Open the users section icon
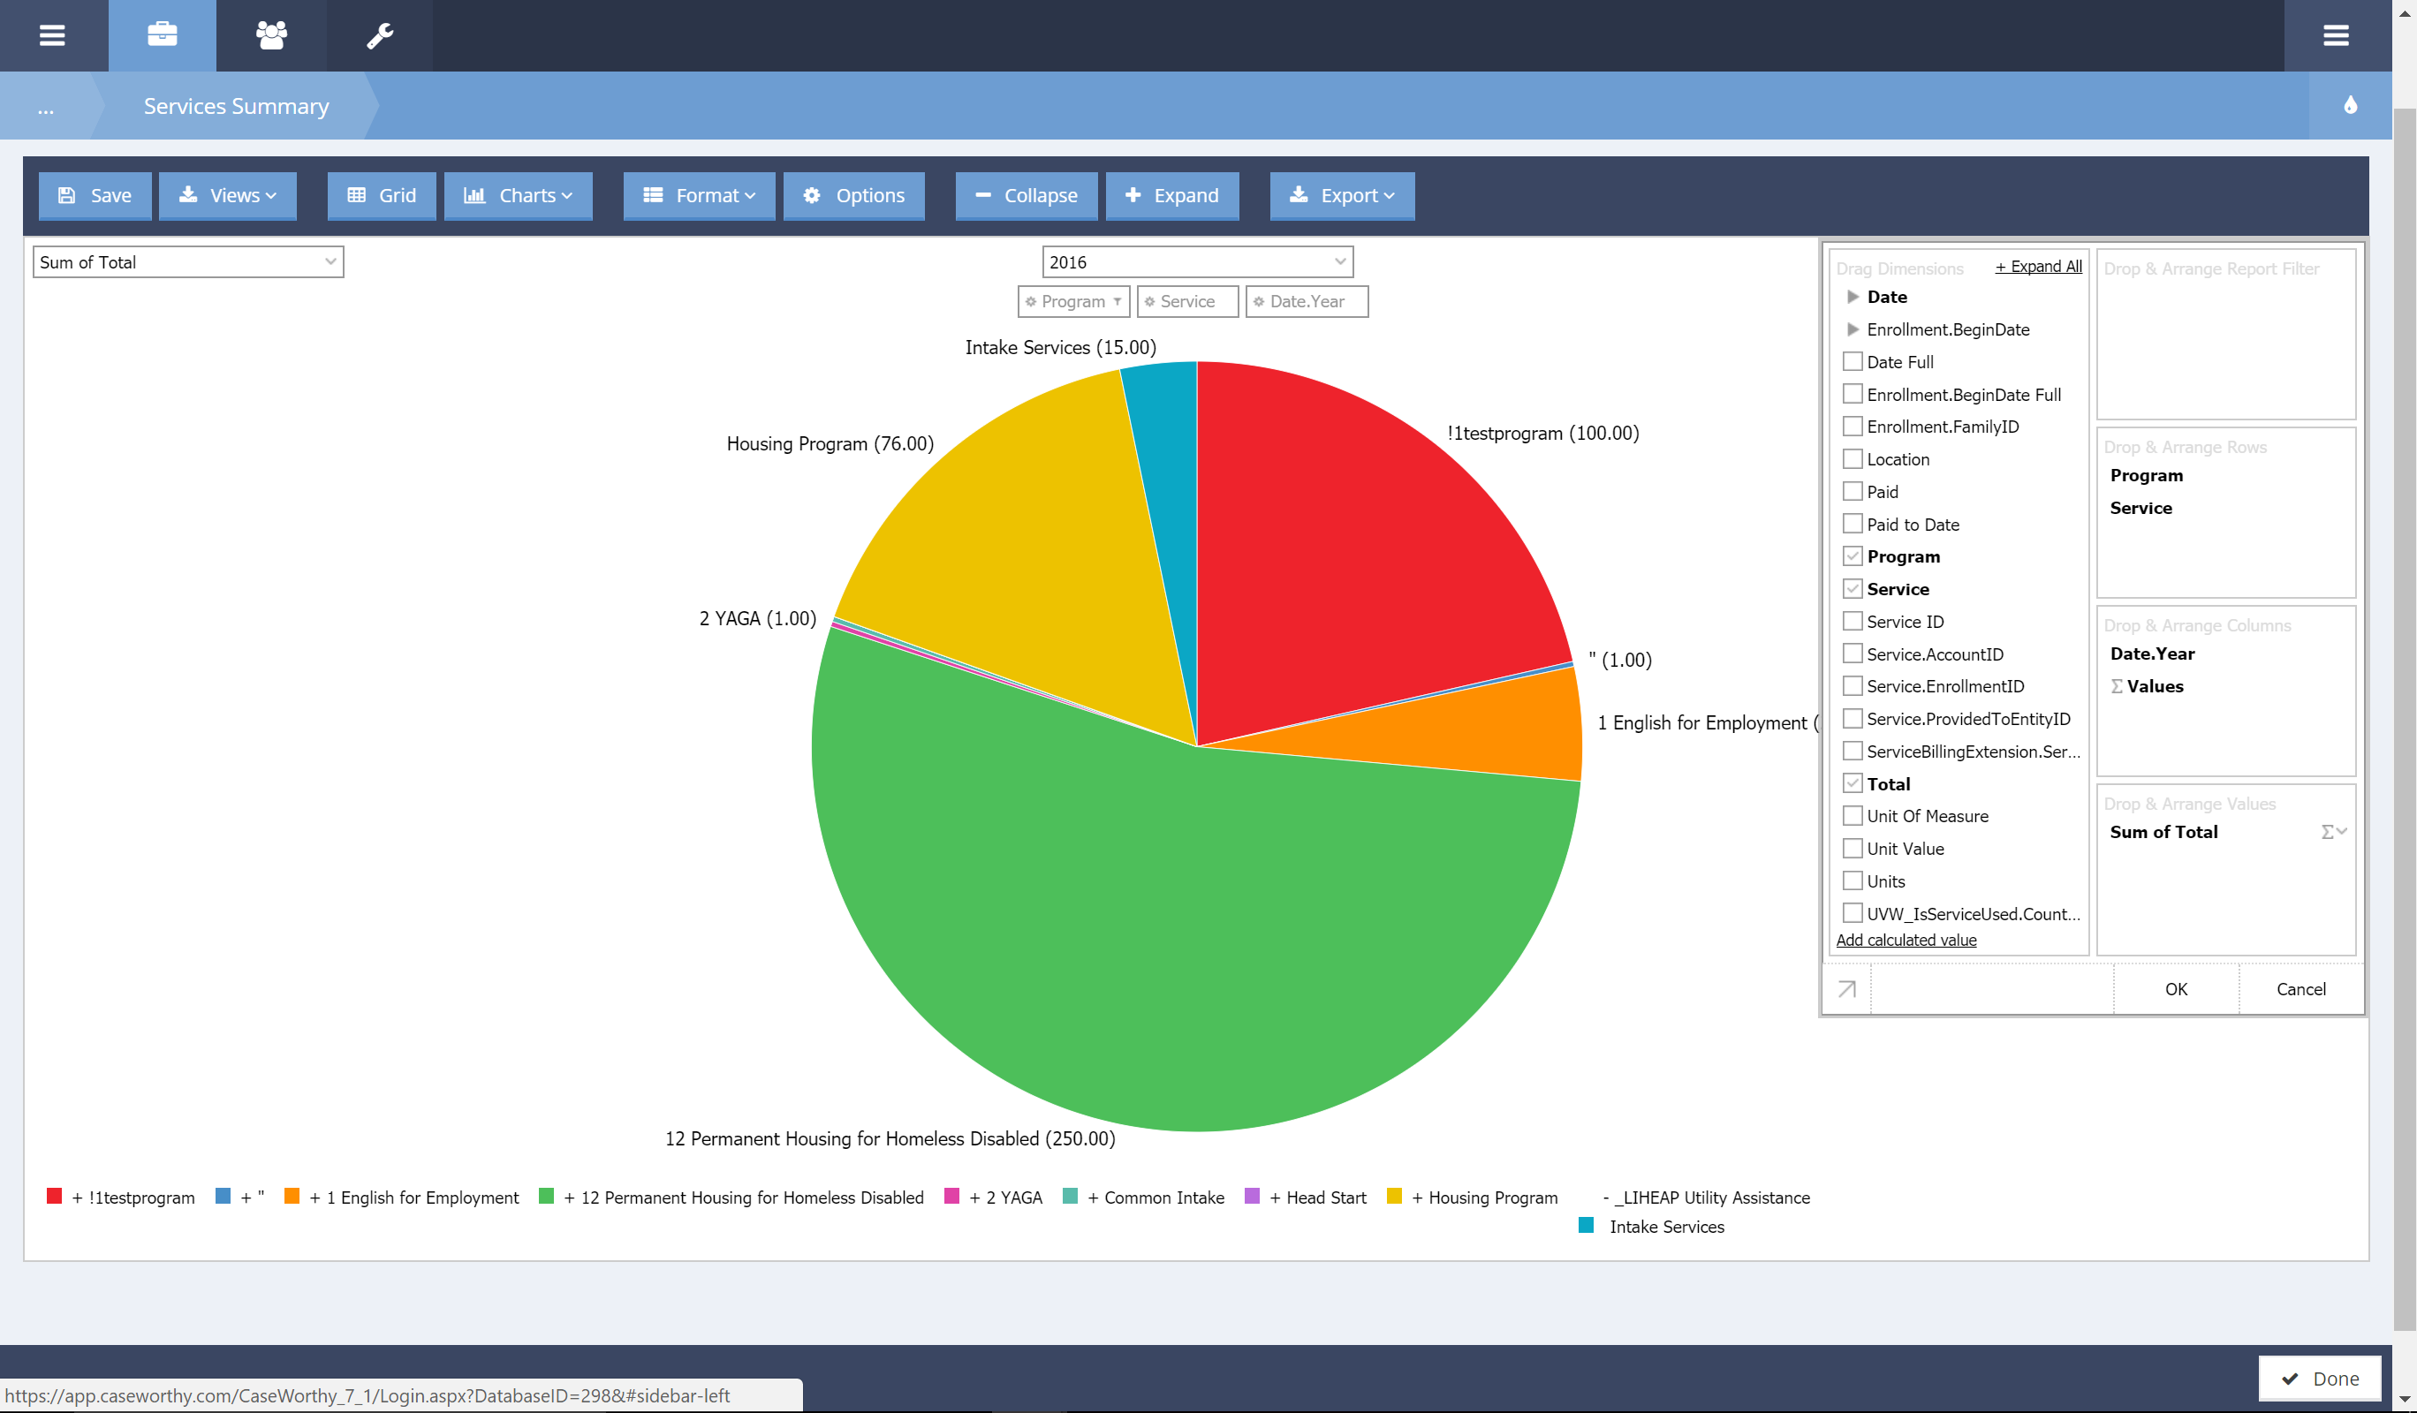This screenshot has height=1413, width=2417. [x=270, y=35]
